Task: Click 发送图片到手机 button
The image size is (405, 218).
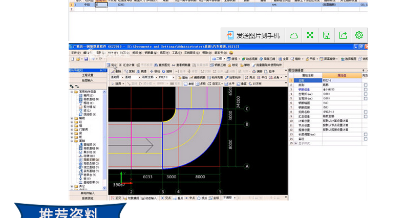Action: (253, 35)
